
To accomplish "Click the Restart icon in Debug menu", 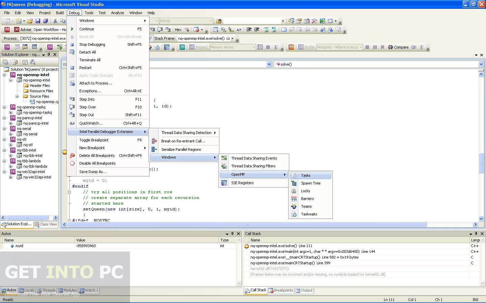I will [72, 68].
